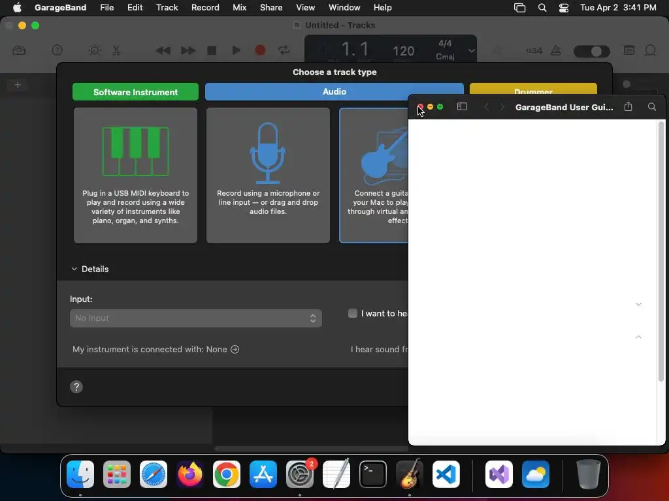
Task: Click the 120 tempo value
Action: [x=403, y=51]
